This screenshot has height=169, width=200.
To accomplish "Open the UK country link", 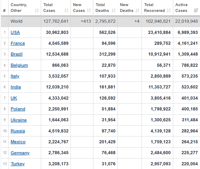I will [14, 98].
